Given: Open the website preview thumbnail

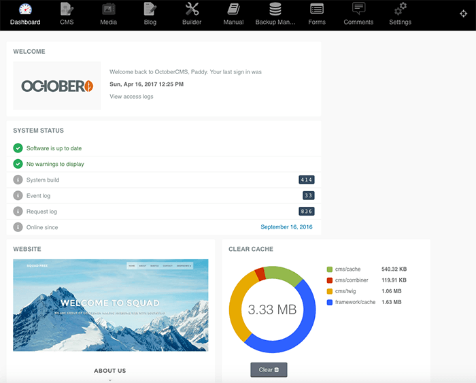Looking at the screenshot, I should tap(111, 305).
